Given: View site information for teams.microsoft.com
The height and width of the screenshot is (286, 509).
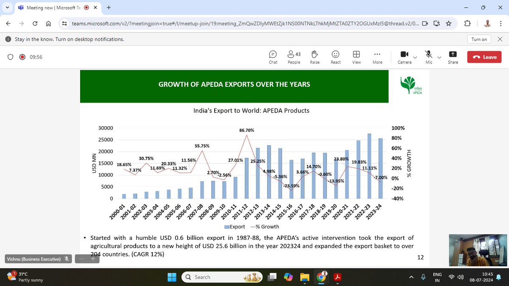Looking at the screenshot, I should [x=64, y=24].
